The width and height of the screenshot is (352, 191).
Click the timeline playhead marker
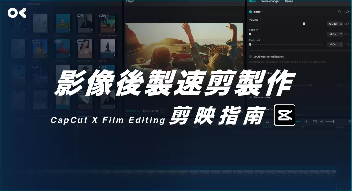click(x=77, y=127)
